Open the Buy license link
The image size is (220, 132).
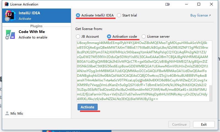pyautogui.click(x=200, y=15)
